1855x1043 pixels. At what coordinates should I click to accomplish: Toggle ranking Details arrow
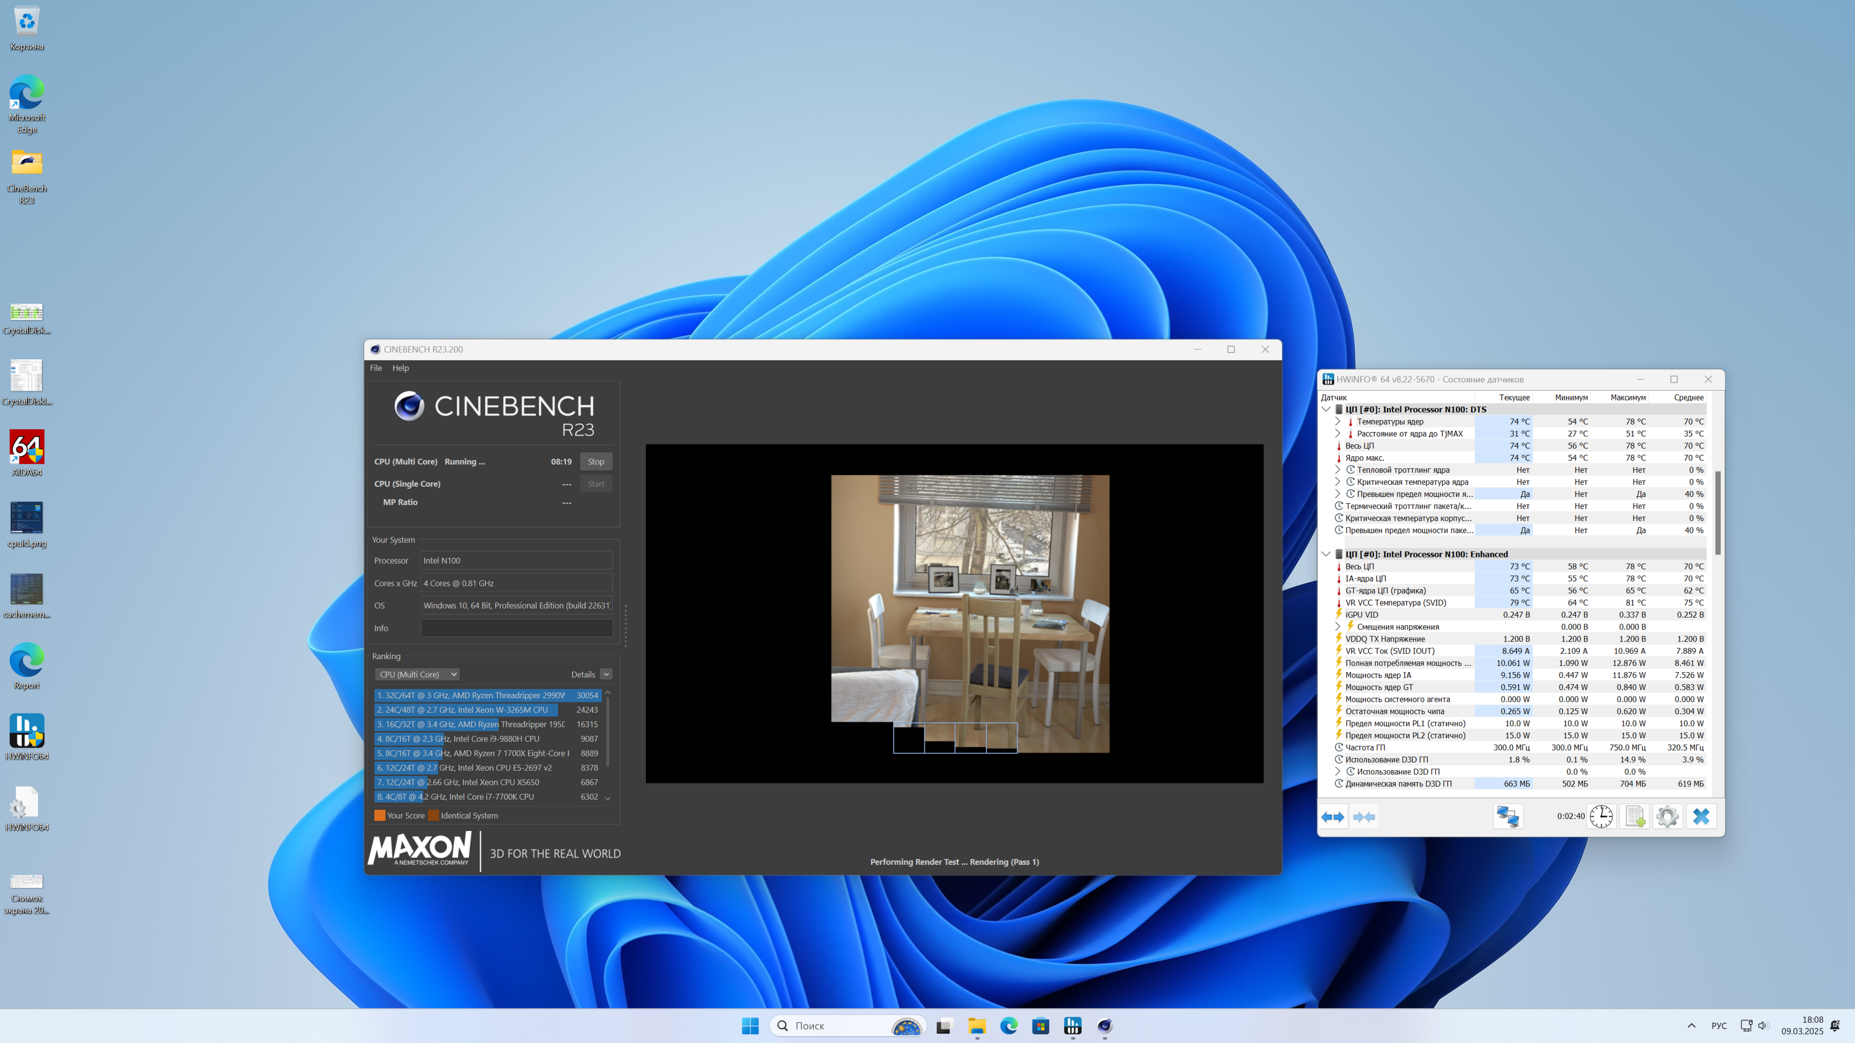[x=606, y=675]
